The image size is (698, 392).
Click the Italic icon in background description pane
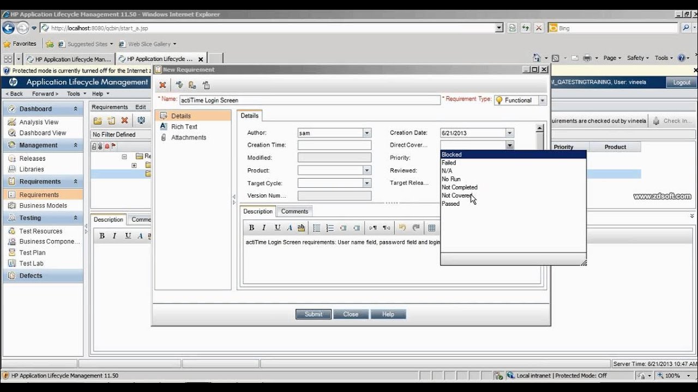tap(115, 236)
